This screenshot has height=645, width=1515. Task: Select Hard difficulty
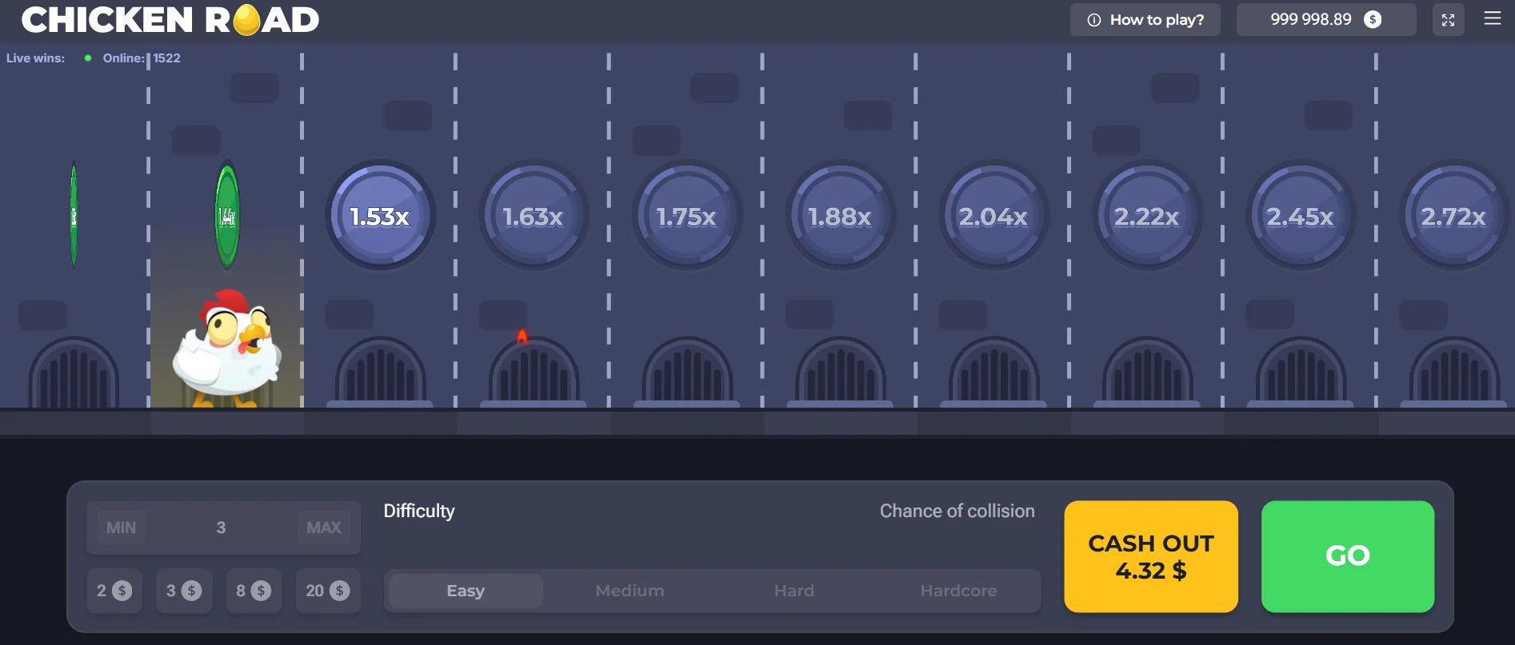click(794, 591)
